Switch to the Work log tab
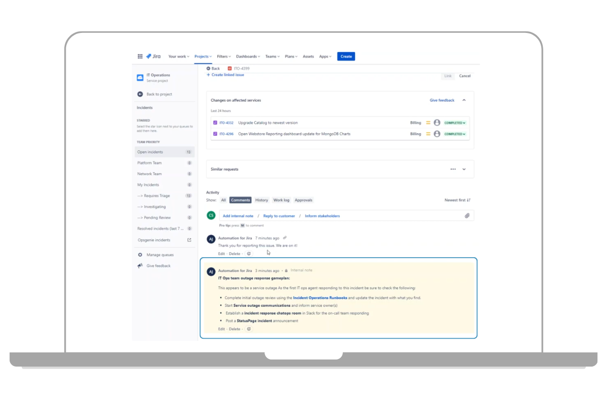The image size is (607, 400). click(x=282, y=200)
